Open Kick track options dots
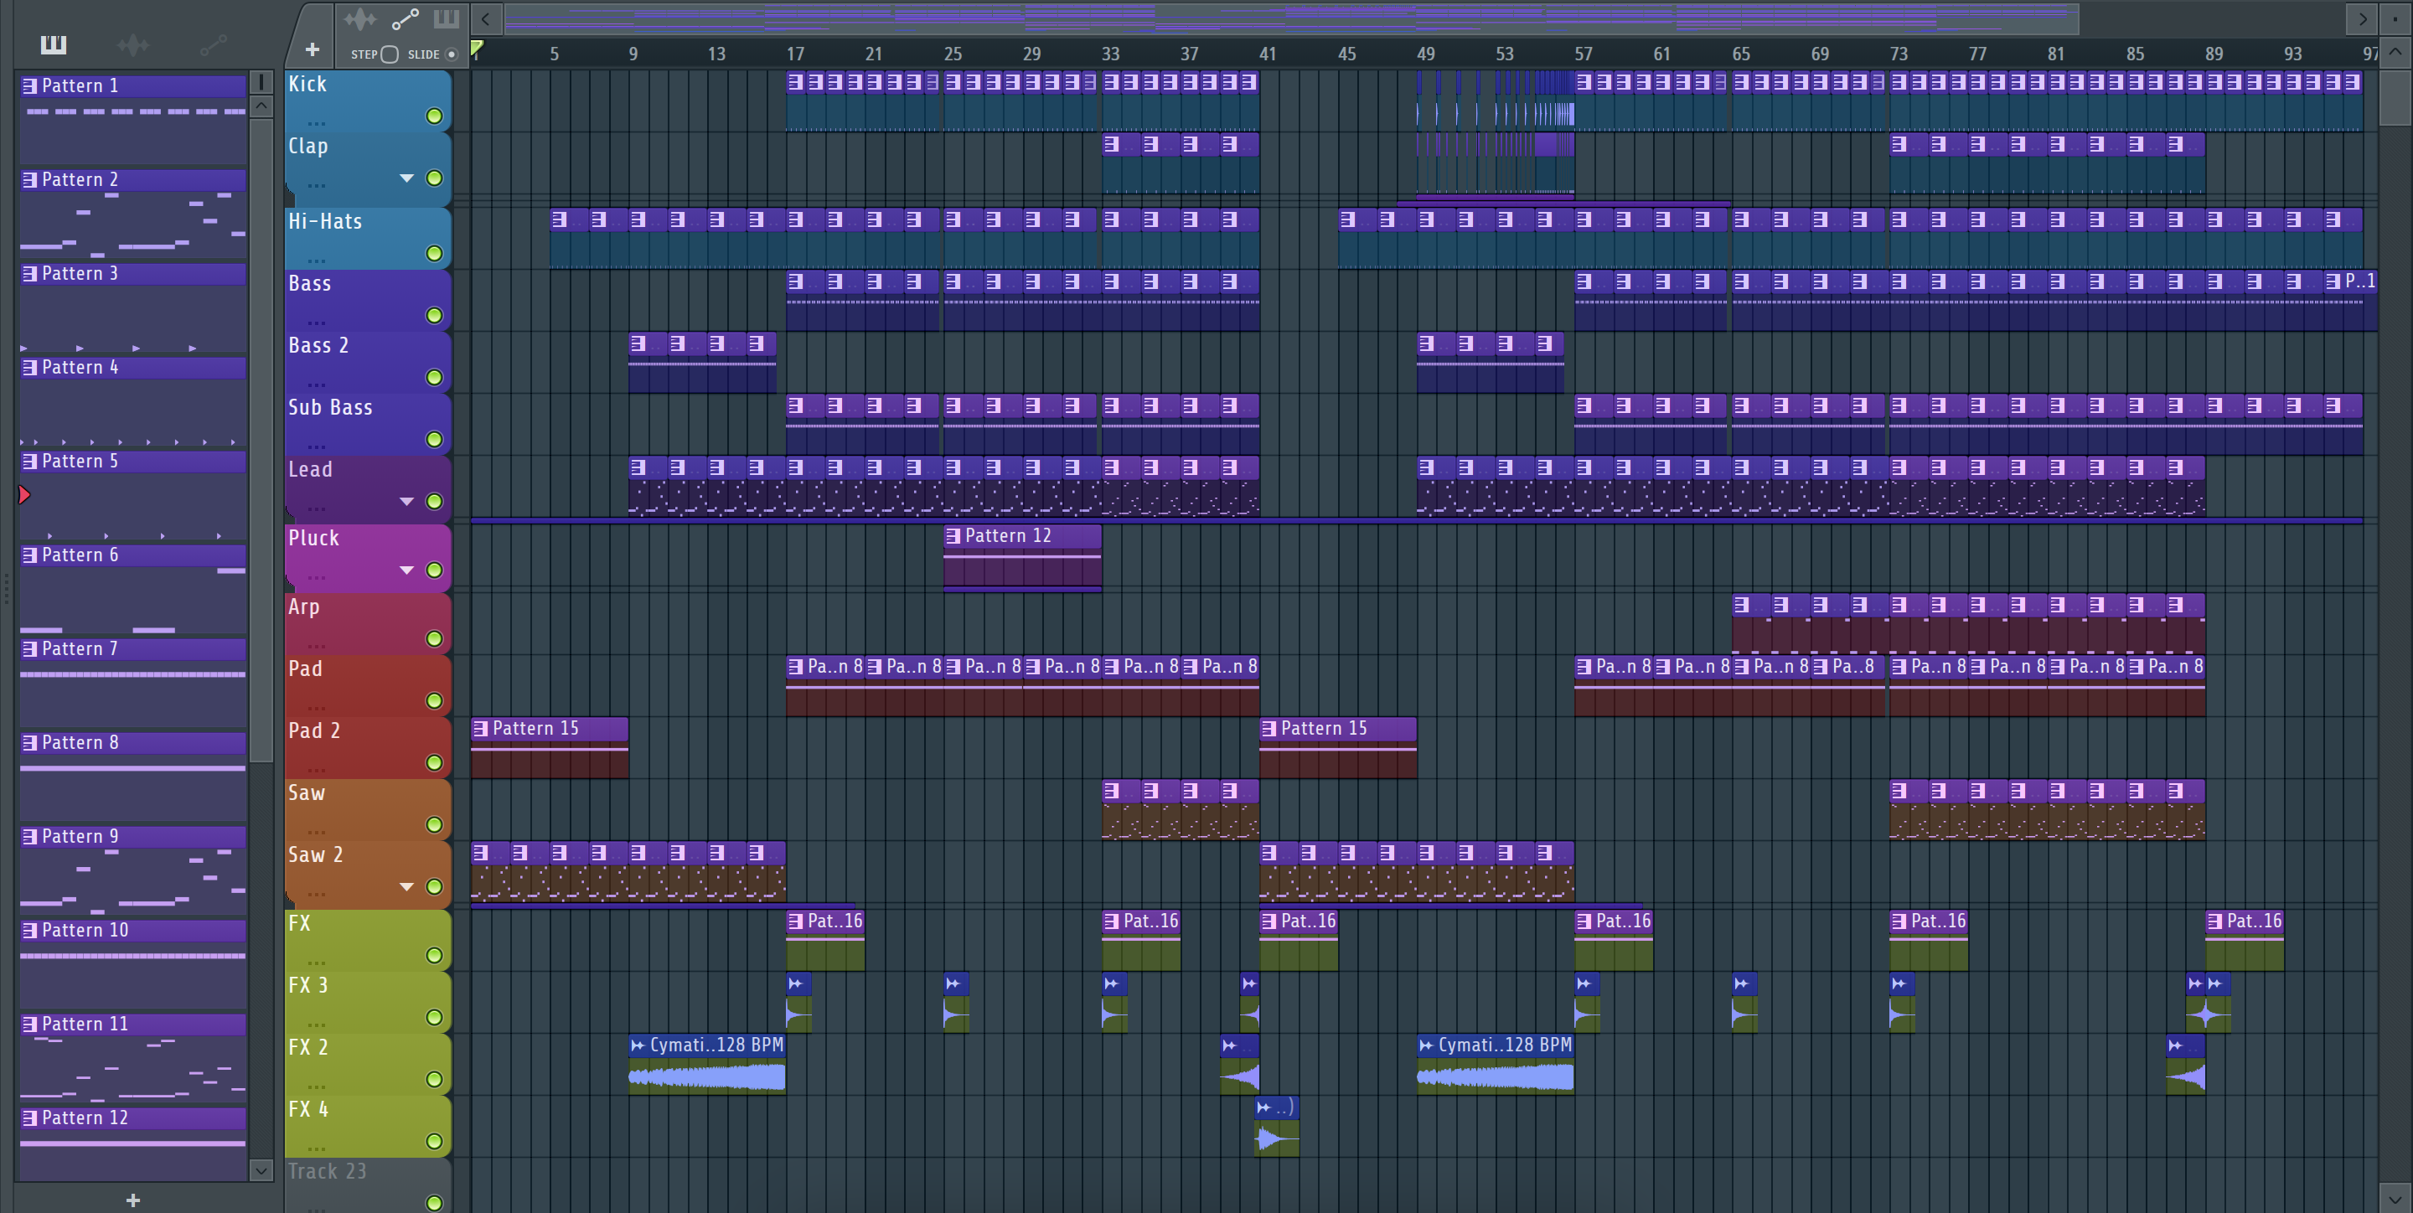The width and height of the screenshot is (2413, 1213). pyautogui.click(x=317, y=122)
